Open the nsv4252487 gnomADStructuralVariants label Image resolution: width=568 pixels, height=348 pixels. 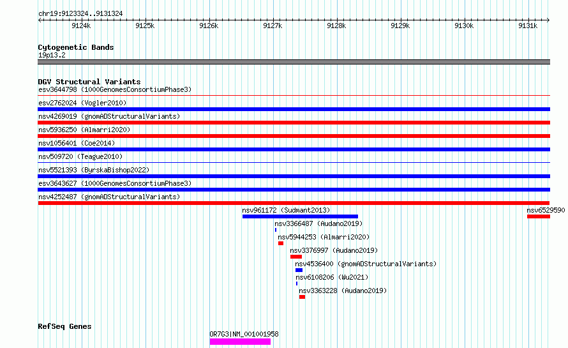[109, 197]
